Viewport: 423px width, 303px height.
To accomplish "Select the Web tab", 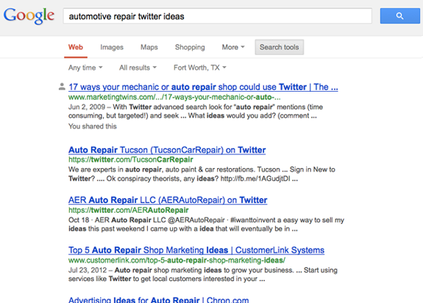I will click(x=76, y=48).
